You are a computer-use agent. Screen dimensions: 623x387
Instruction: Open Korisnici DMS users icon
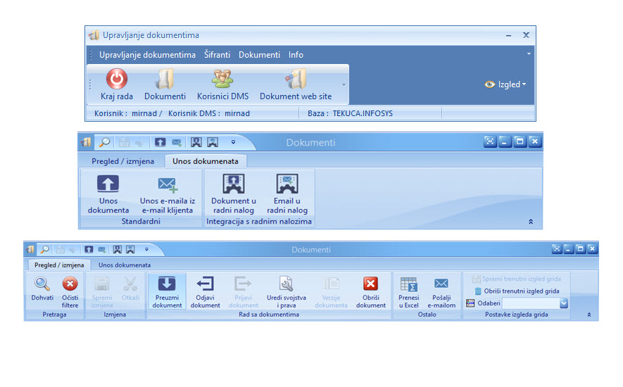point(222,79)
